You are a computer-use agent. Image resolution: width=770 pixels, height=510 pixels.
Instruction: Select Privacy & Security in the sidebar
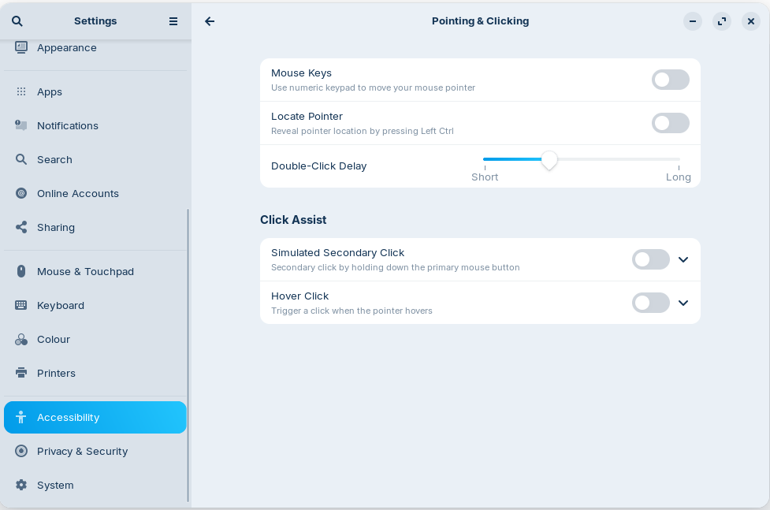coord(82,451)
